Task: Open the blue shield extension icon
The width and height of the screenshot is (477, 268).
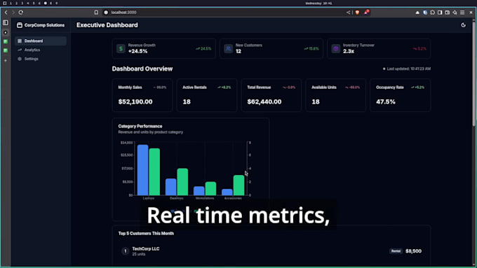Action: [425, 13]
